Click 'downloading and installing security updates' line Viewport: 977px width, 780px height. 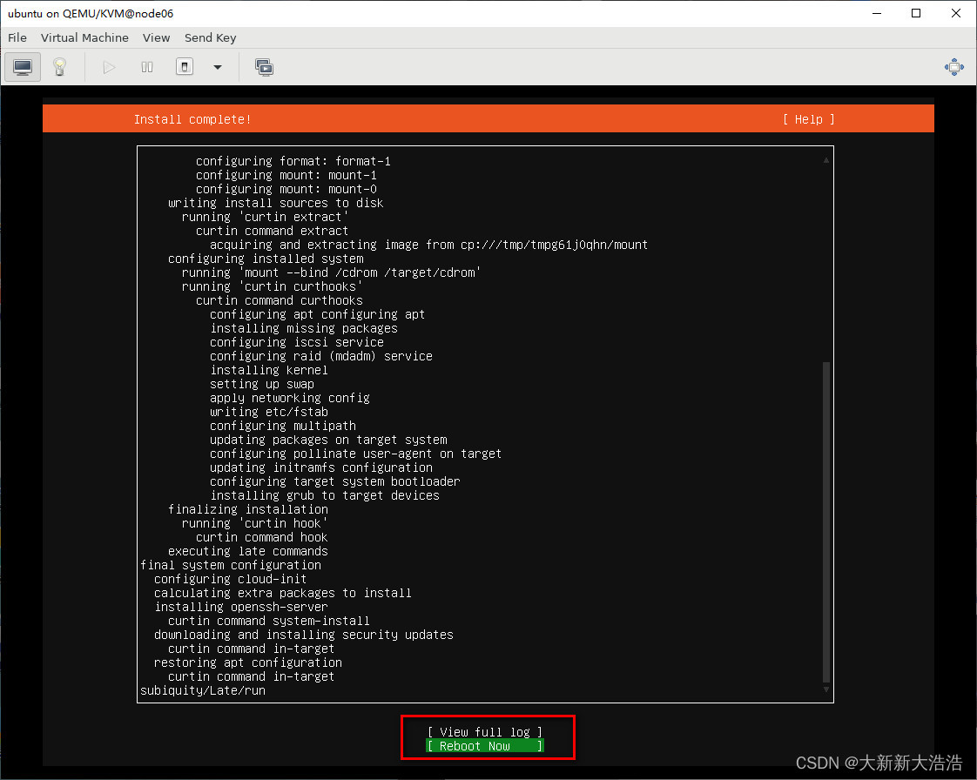(x=303, y=635)
